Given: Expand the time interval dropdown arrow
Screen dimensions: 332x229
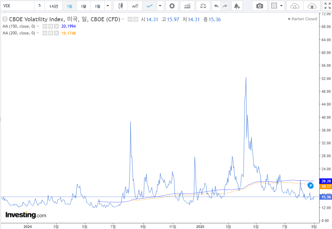Looking at the screenshot, I should [108, 6].
